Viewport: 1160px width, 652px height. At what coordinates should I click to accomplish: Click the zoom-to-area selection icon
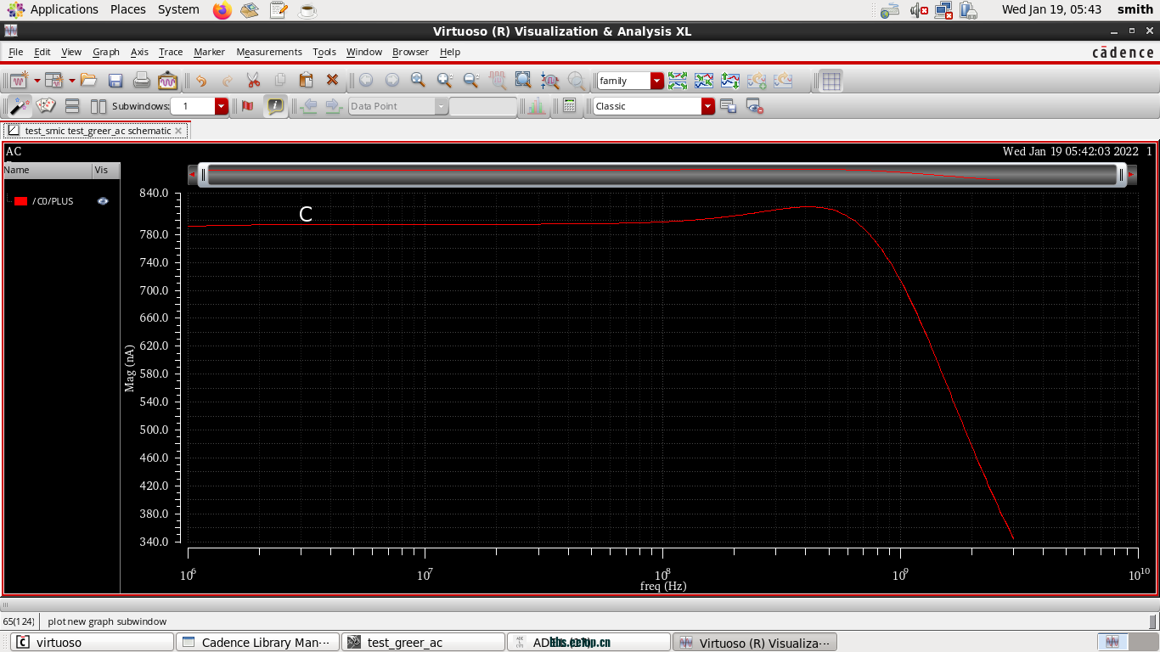coord(523,81)
